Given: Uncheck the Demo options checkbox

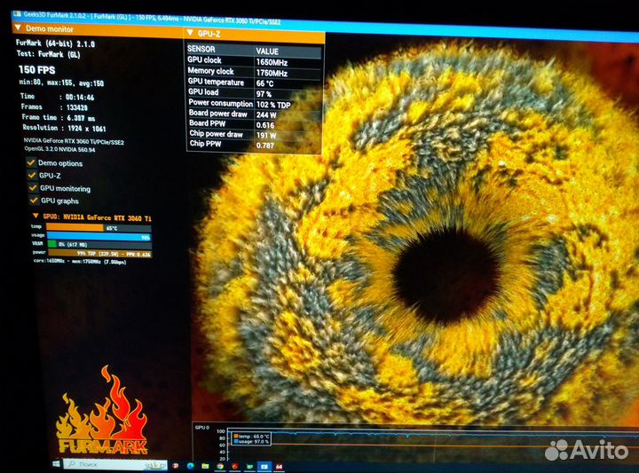Looking at the screenshot, I should (32, 163).
